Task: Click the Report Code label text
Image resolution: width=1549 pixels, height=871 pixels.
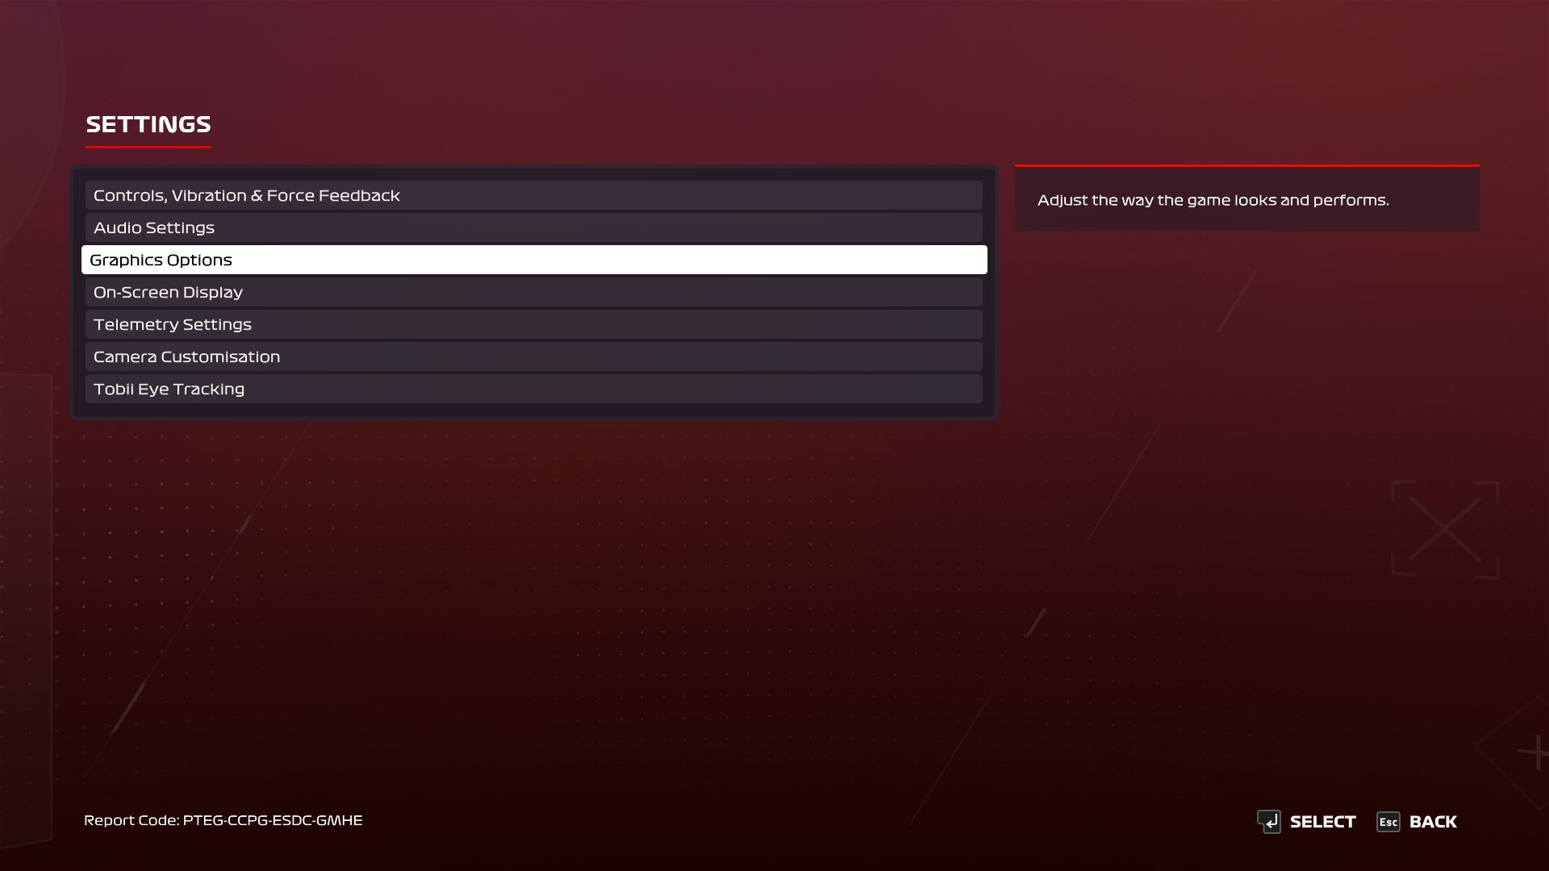Action: [132, 820]
